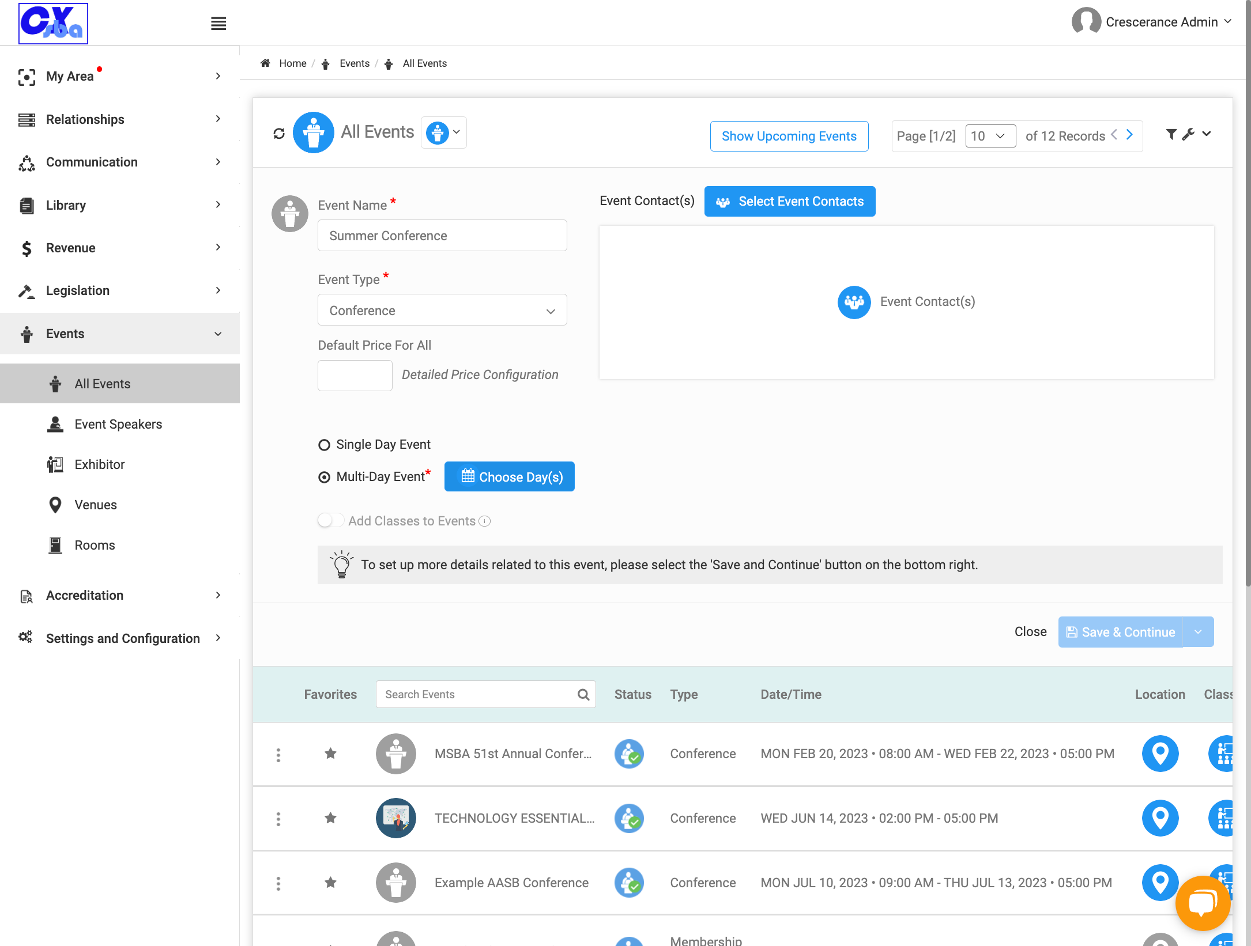
Task: Open three-dot menu for Example AASB Conference
Action: point(278,883)
